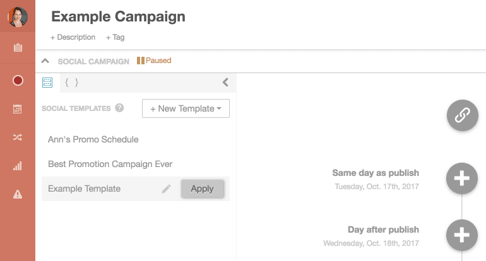
Task: Click the red circle sidebar icon
Action: coord(18,80)
